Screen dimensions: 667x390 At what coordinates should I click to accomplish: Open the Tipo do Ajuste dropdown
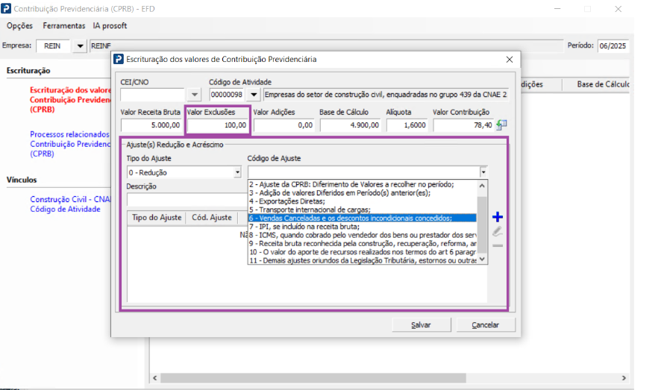[237, 172]
